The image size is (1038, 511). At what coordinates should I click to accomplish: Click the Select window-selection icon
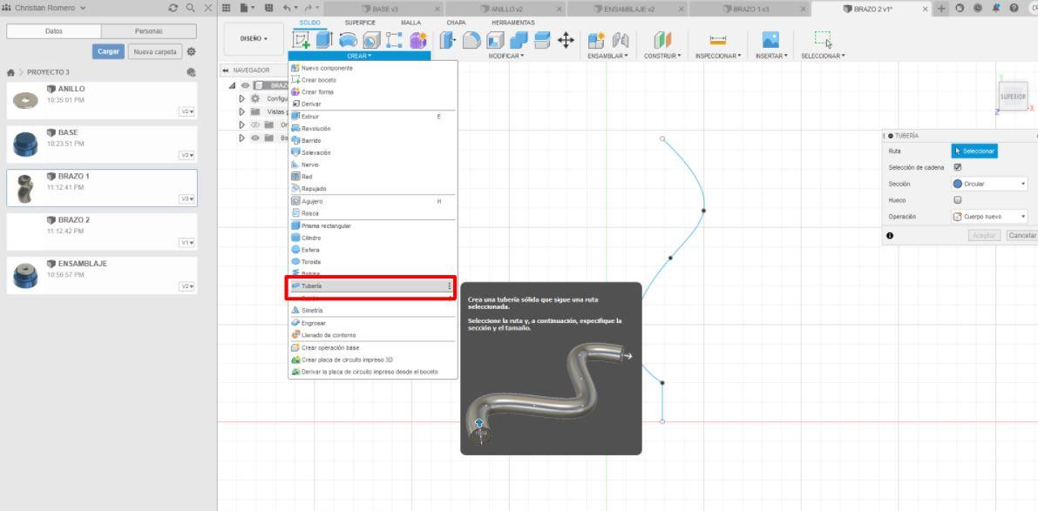pos(823,40)
